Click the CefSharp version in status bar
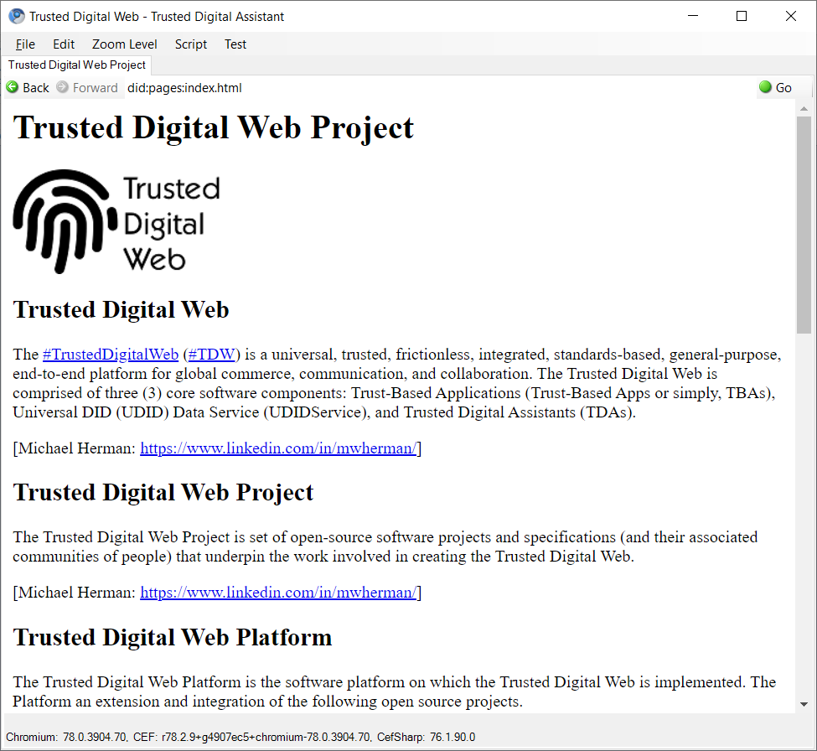The width and height of the screenshot is (817, 751). [x=427, y=737]
